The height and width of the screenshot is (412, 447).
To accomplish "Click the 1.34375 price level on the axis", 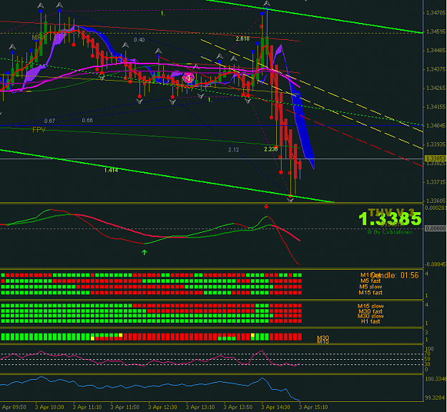I will point(436,69).
